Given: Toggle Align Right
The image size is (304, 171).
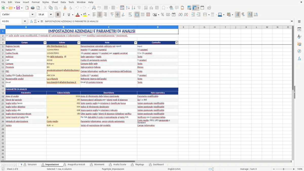Looking at the screenshot, I should [x=105, y=15].
